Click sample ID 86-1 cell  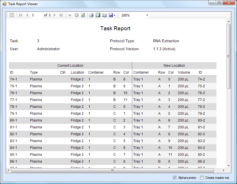[13, 161]
